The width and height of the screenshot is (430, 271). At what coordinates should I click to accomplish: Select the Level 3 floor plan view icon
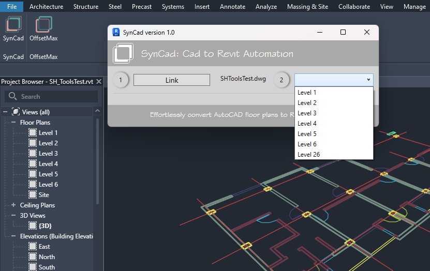[33, 154]
